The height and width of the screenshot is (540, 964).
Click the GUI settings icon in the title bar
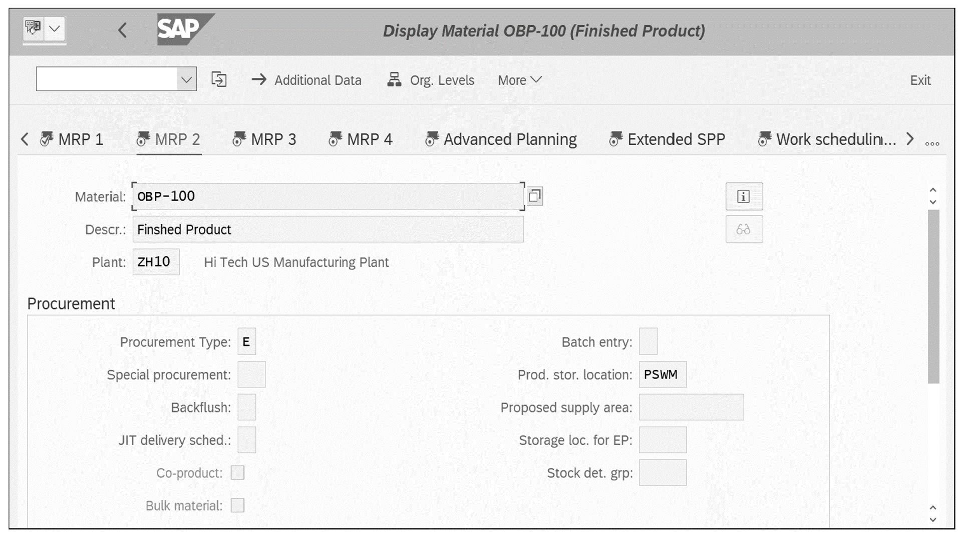tap(33, 29)
